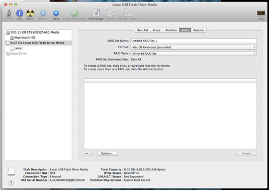Open the Log viewer icon
This screenshot has width=269, height=190.
coord(261,13)
